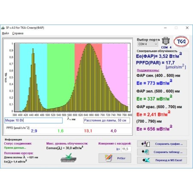The image size is (193, 193).
Task: Open the COM 4 port dropdown
Action: click(x=148, y=44)
